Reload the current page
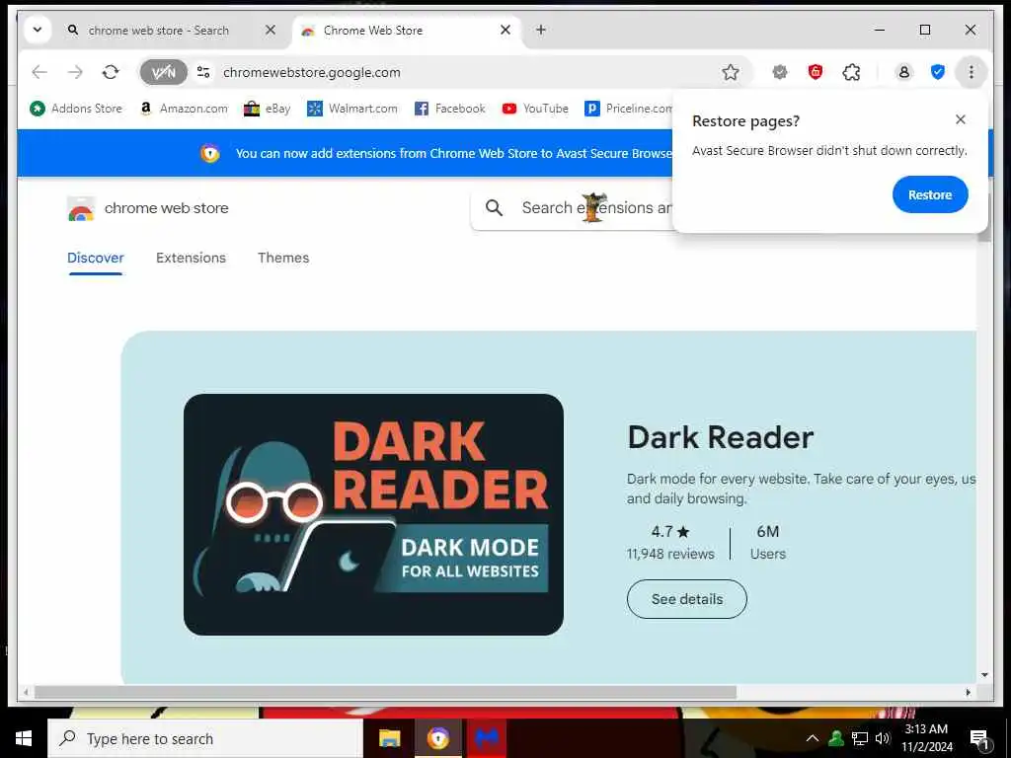Image resolution: width=1011 pixels, height=758 pixels. coord(111,72)
